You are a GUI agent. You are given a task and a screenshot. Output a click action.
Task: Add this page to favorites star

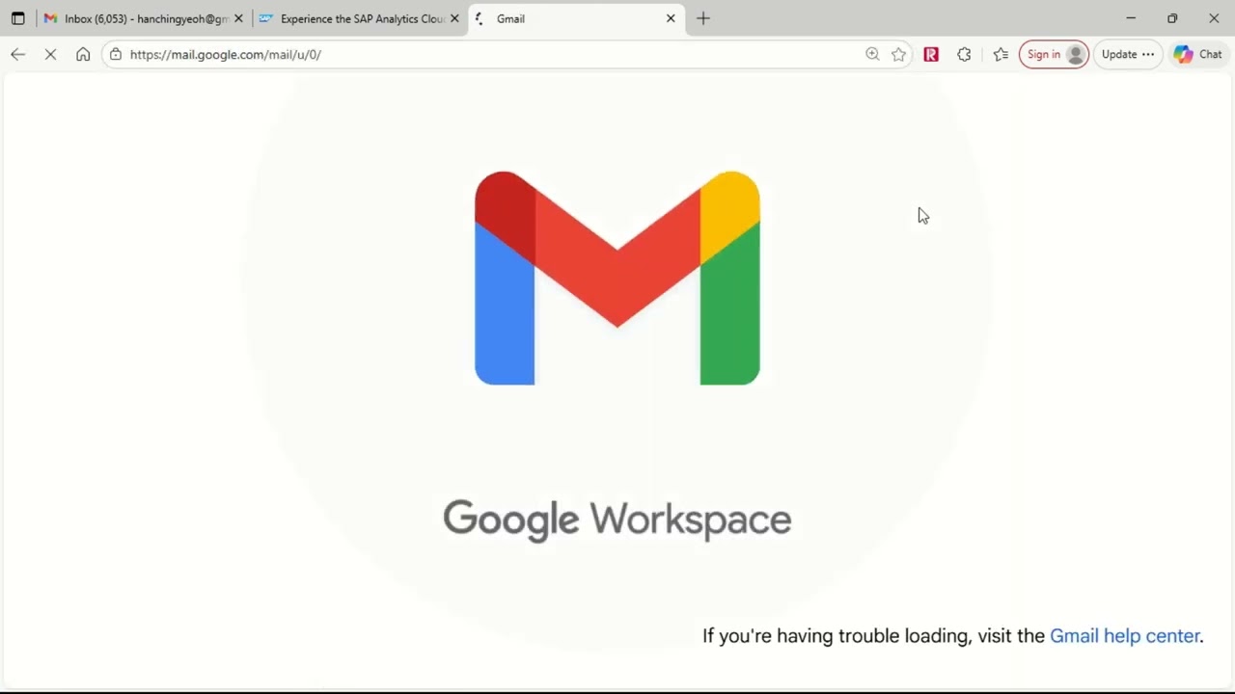(899, 54)
